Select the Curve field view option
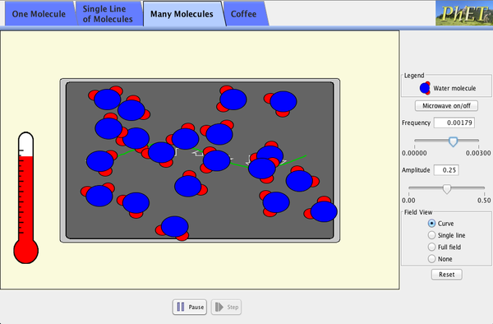Screen dimensions: 493x324 point(440,224)
